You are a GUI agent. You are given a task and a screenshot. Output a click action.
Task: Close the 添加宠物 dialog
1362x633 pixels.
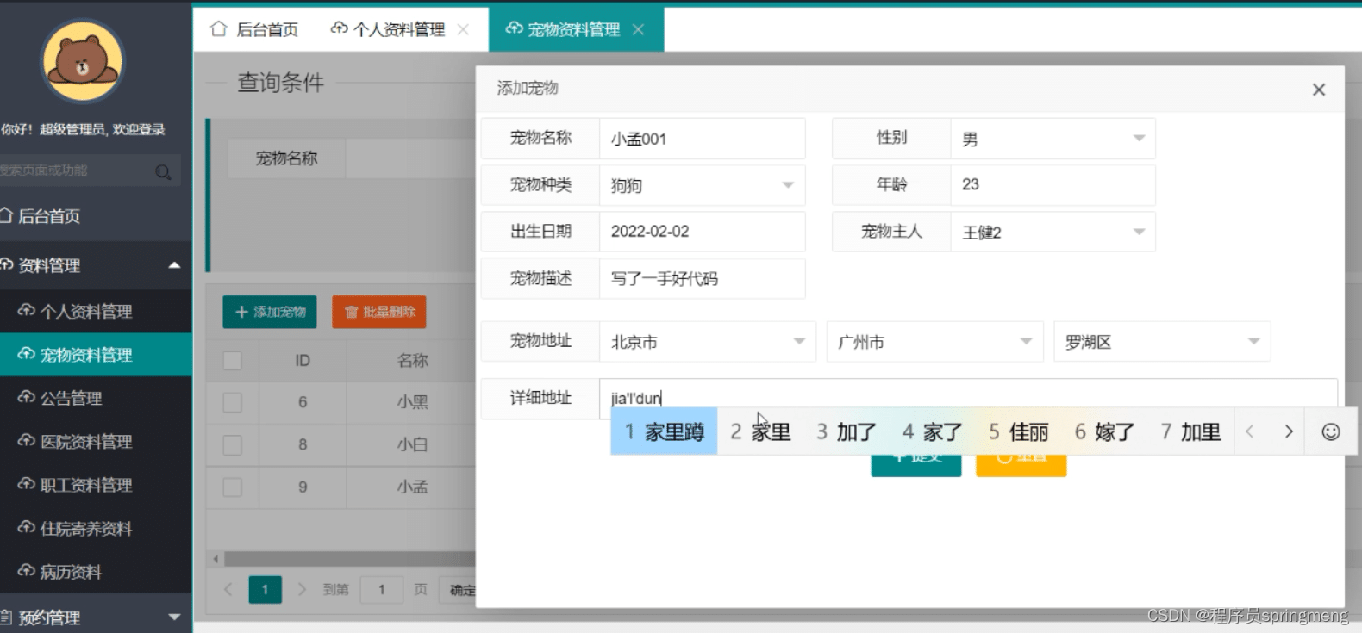1318,90
